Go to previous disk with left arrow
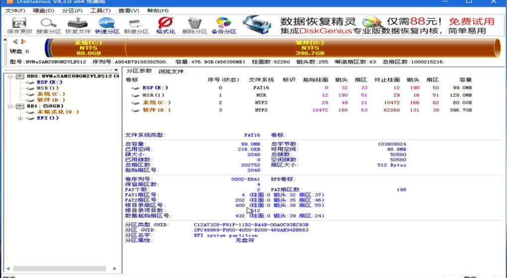The image size is (507, 278). [x=15, y=41]
